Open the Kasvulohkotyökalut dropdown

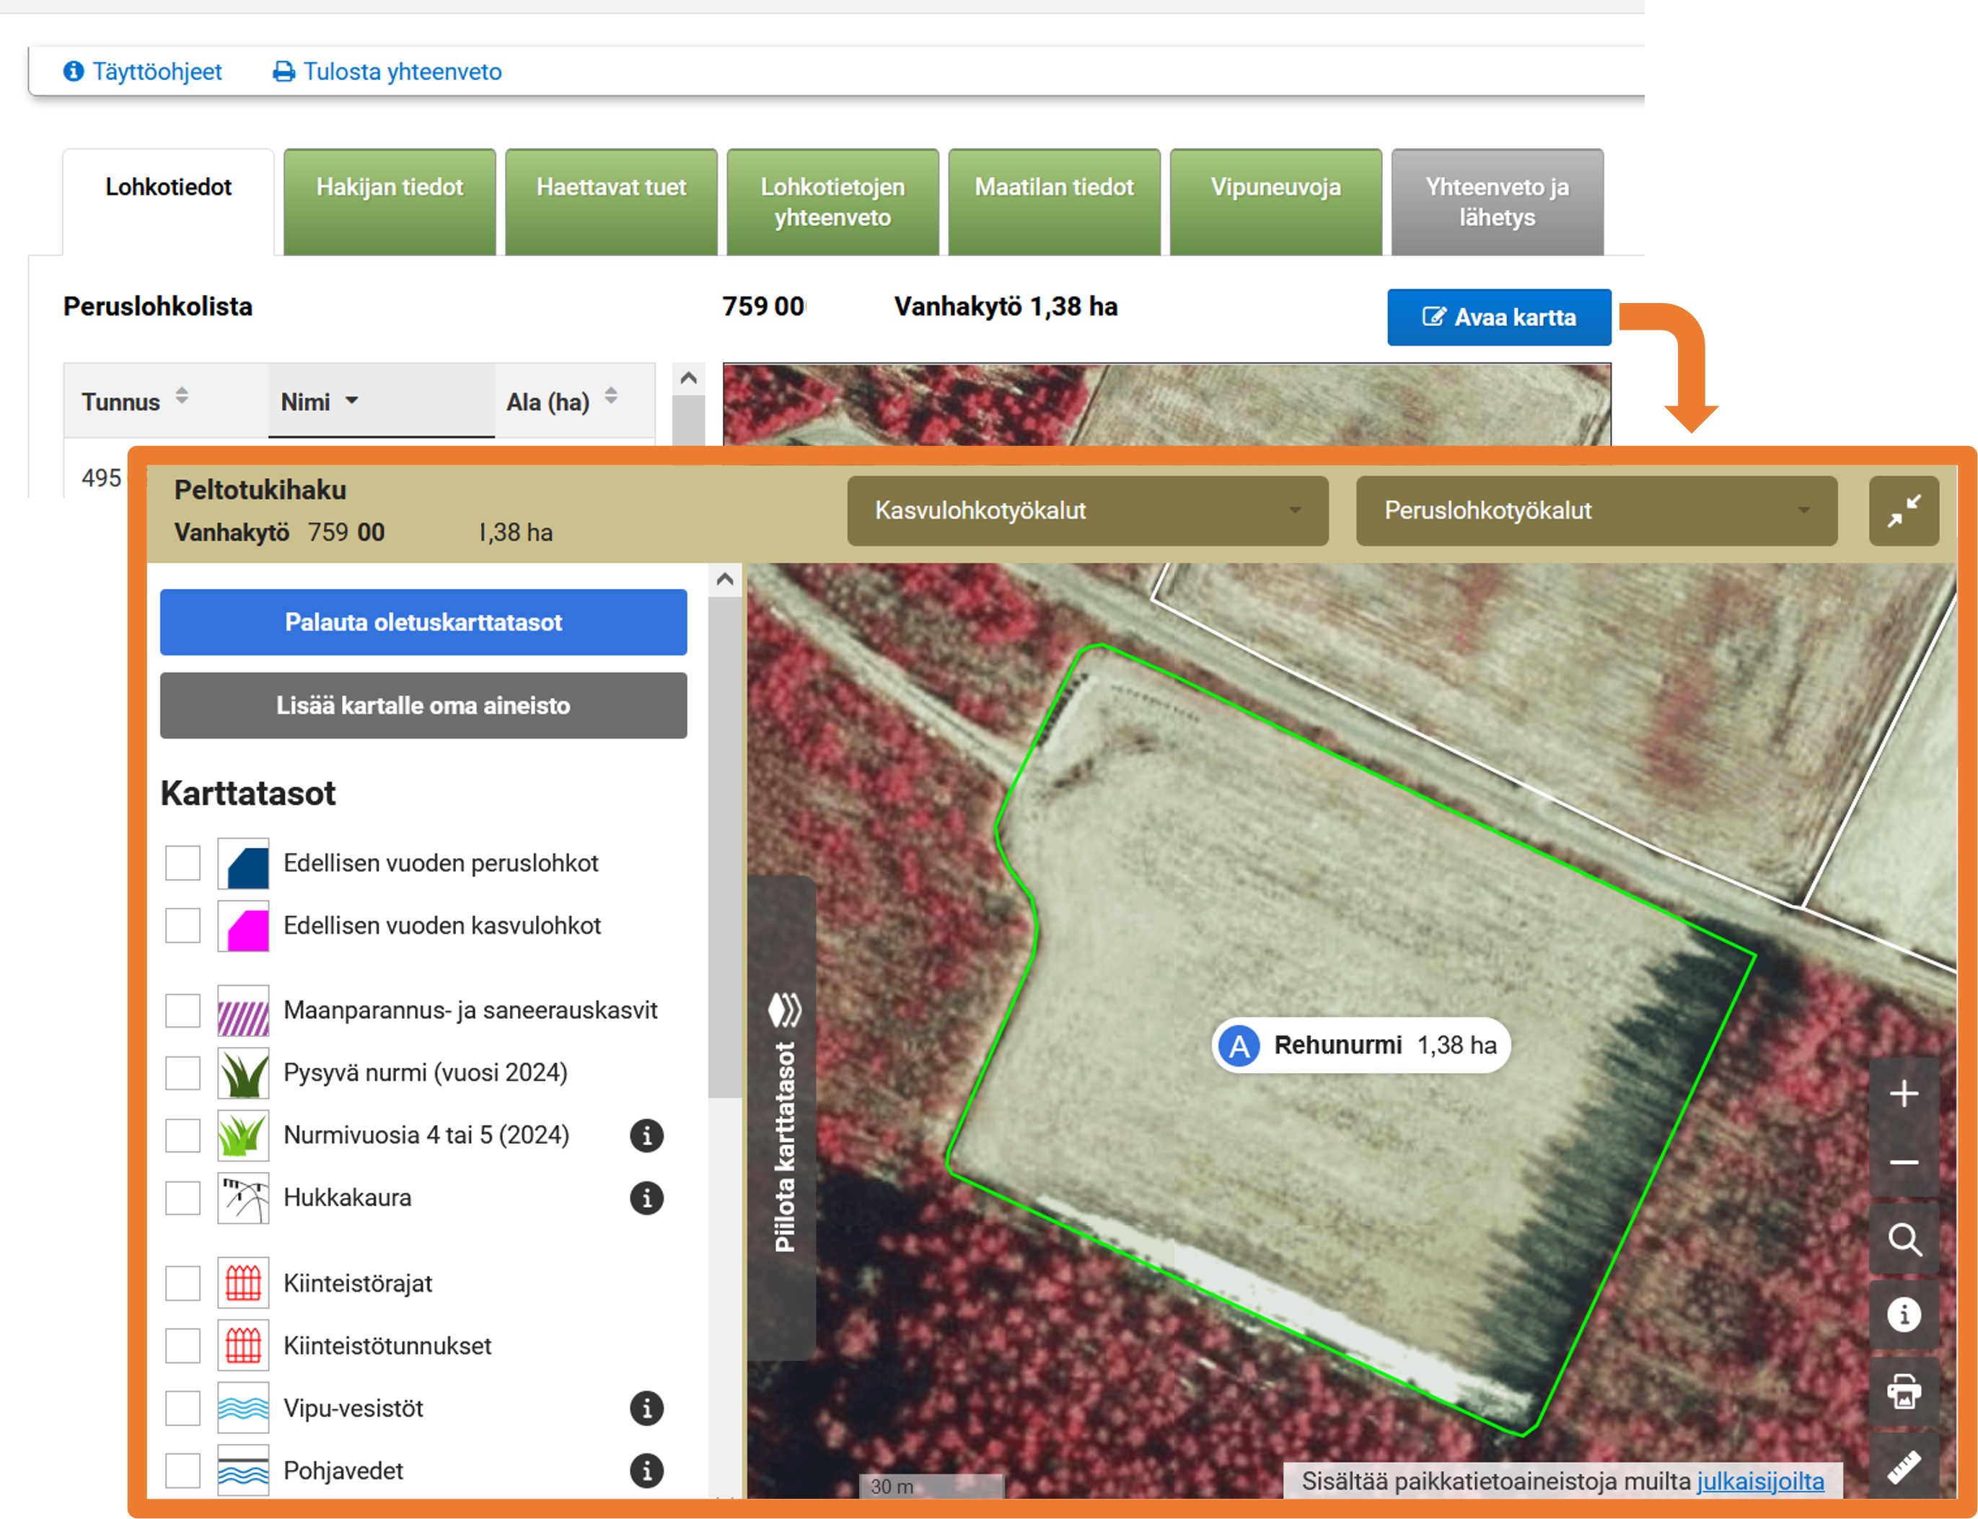click(1087, 511)
